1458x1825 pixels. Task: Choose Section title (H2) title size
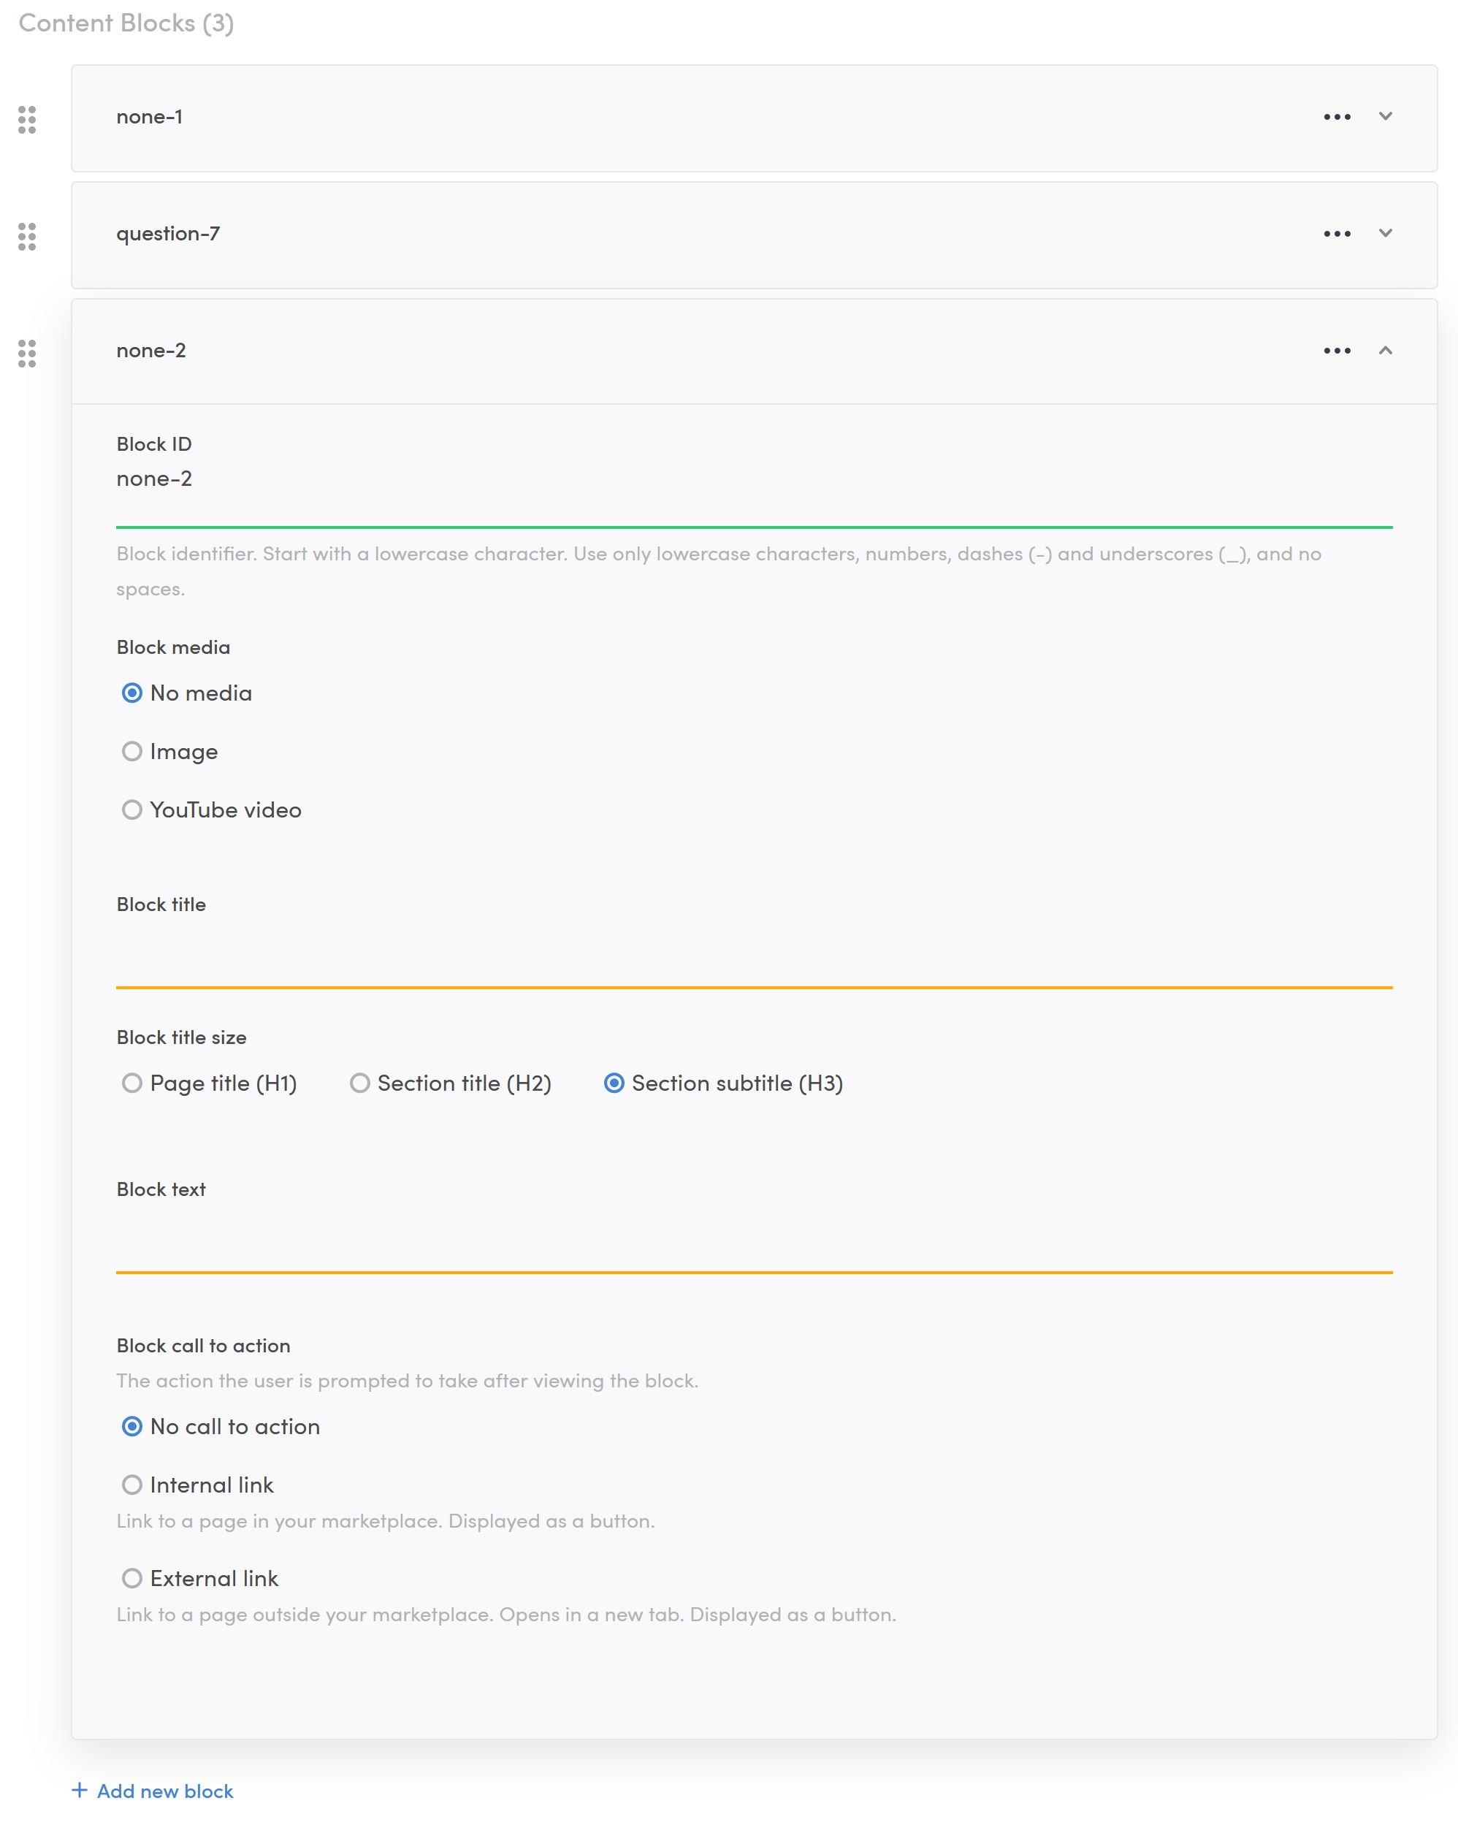(359, 1083)
